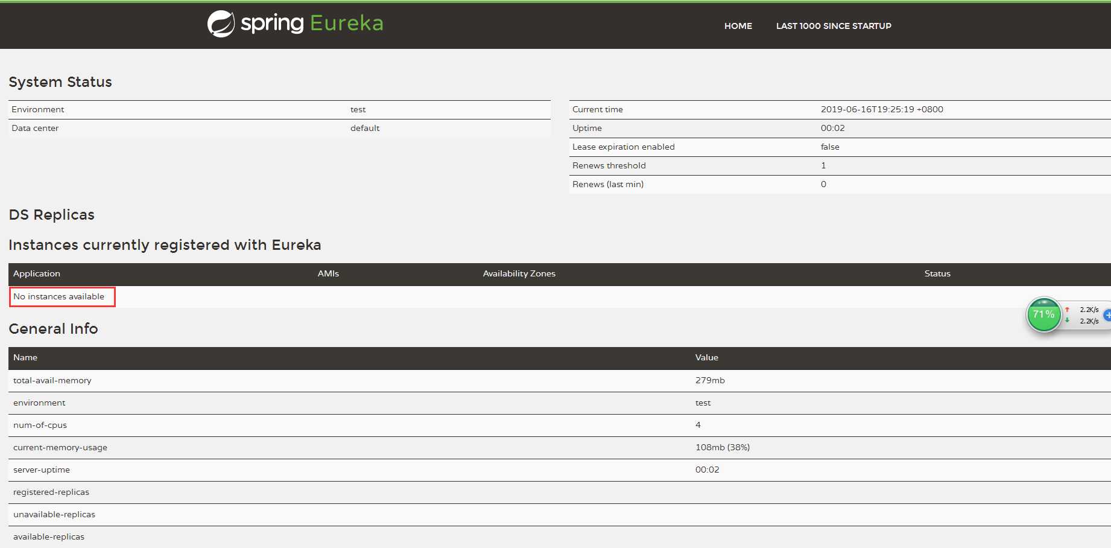
Task: Select the Renews threshold label
Action: [609, 165]
